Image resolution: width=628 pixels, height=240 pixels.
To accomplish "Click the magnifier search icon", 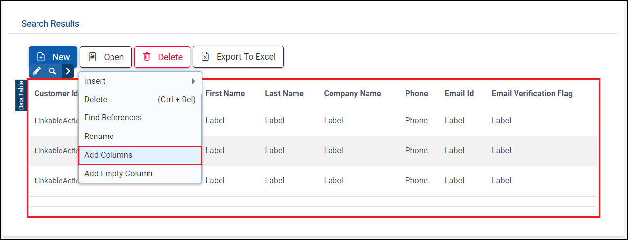I will pyautogui.click(x=52, y=71).
